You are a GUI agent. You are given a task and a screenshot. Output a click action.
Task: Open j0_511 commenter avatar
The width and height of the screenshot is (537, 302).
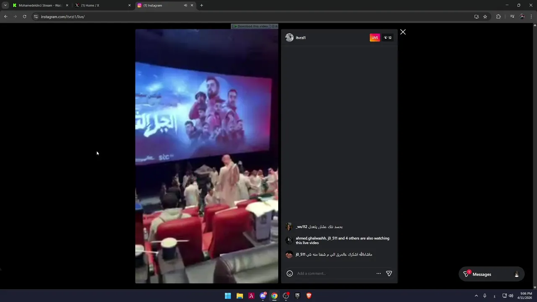(x=289, y=255)
